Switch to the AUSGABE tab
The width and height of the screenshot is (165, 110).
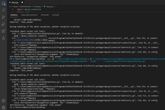pyautogui.click(x=56, y=15)
